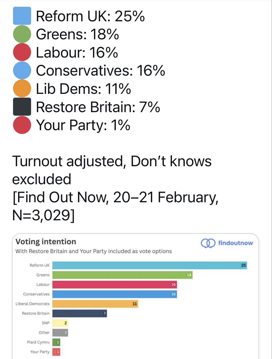This screenshot has width=272, height=359.
Task: Click the Labour bar showing 16
Action: coord(115,284)
